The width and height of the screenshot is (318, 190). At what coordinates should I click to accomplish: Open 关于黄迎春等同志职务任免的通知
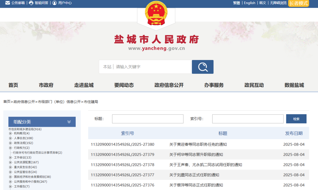198,144
